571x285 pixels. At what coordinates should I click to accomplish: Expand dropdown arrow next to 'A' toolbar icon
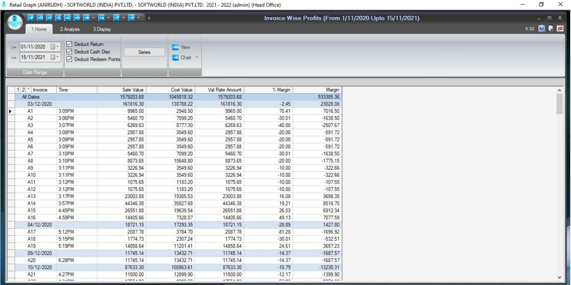pos(109,18)
